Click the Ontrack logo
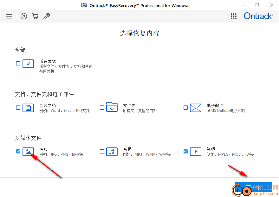Image resolution: width=279 pixels, height=197 pixels. [x=258, y=16]
